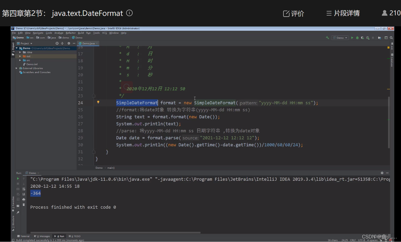Toggle Soft-Wrap in Run console
This screenshot has width=401, height=242.
click(x=24, y=189)
